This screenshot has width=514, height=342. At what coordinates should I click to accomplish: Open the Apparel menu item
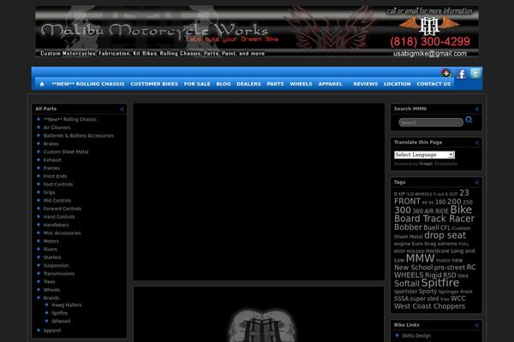coord(330,84)
